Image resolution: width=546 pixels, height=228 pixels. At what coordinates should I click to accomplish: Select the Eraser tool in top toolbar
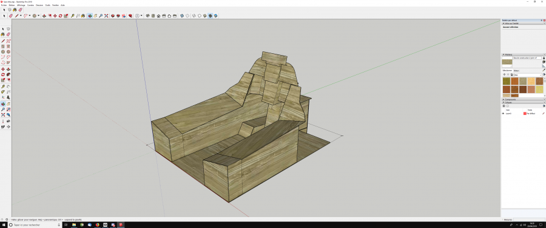(x=11, y=16)
